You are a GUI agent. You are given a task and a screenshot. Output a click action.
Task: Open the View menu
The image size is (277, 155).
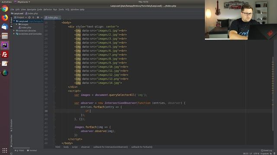coord(23,9)
